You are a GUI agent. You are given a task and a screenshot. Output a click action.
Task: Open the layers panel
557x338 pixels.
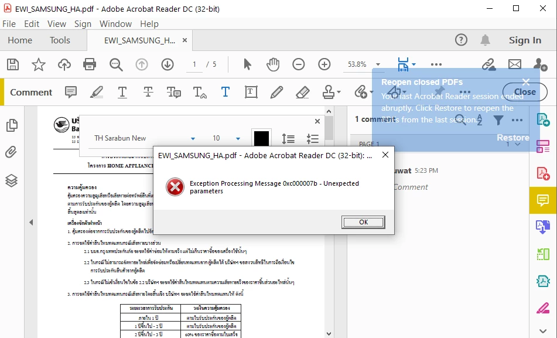tap(11, 180)
